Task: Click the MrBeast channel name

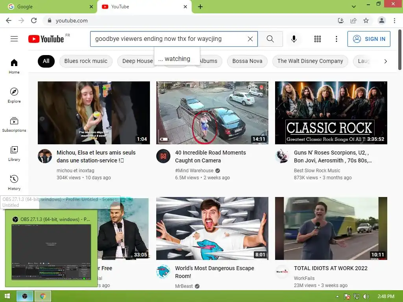Action: 184,286
